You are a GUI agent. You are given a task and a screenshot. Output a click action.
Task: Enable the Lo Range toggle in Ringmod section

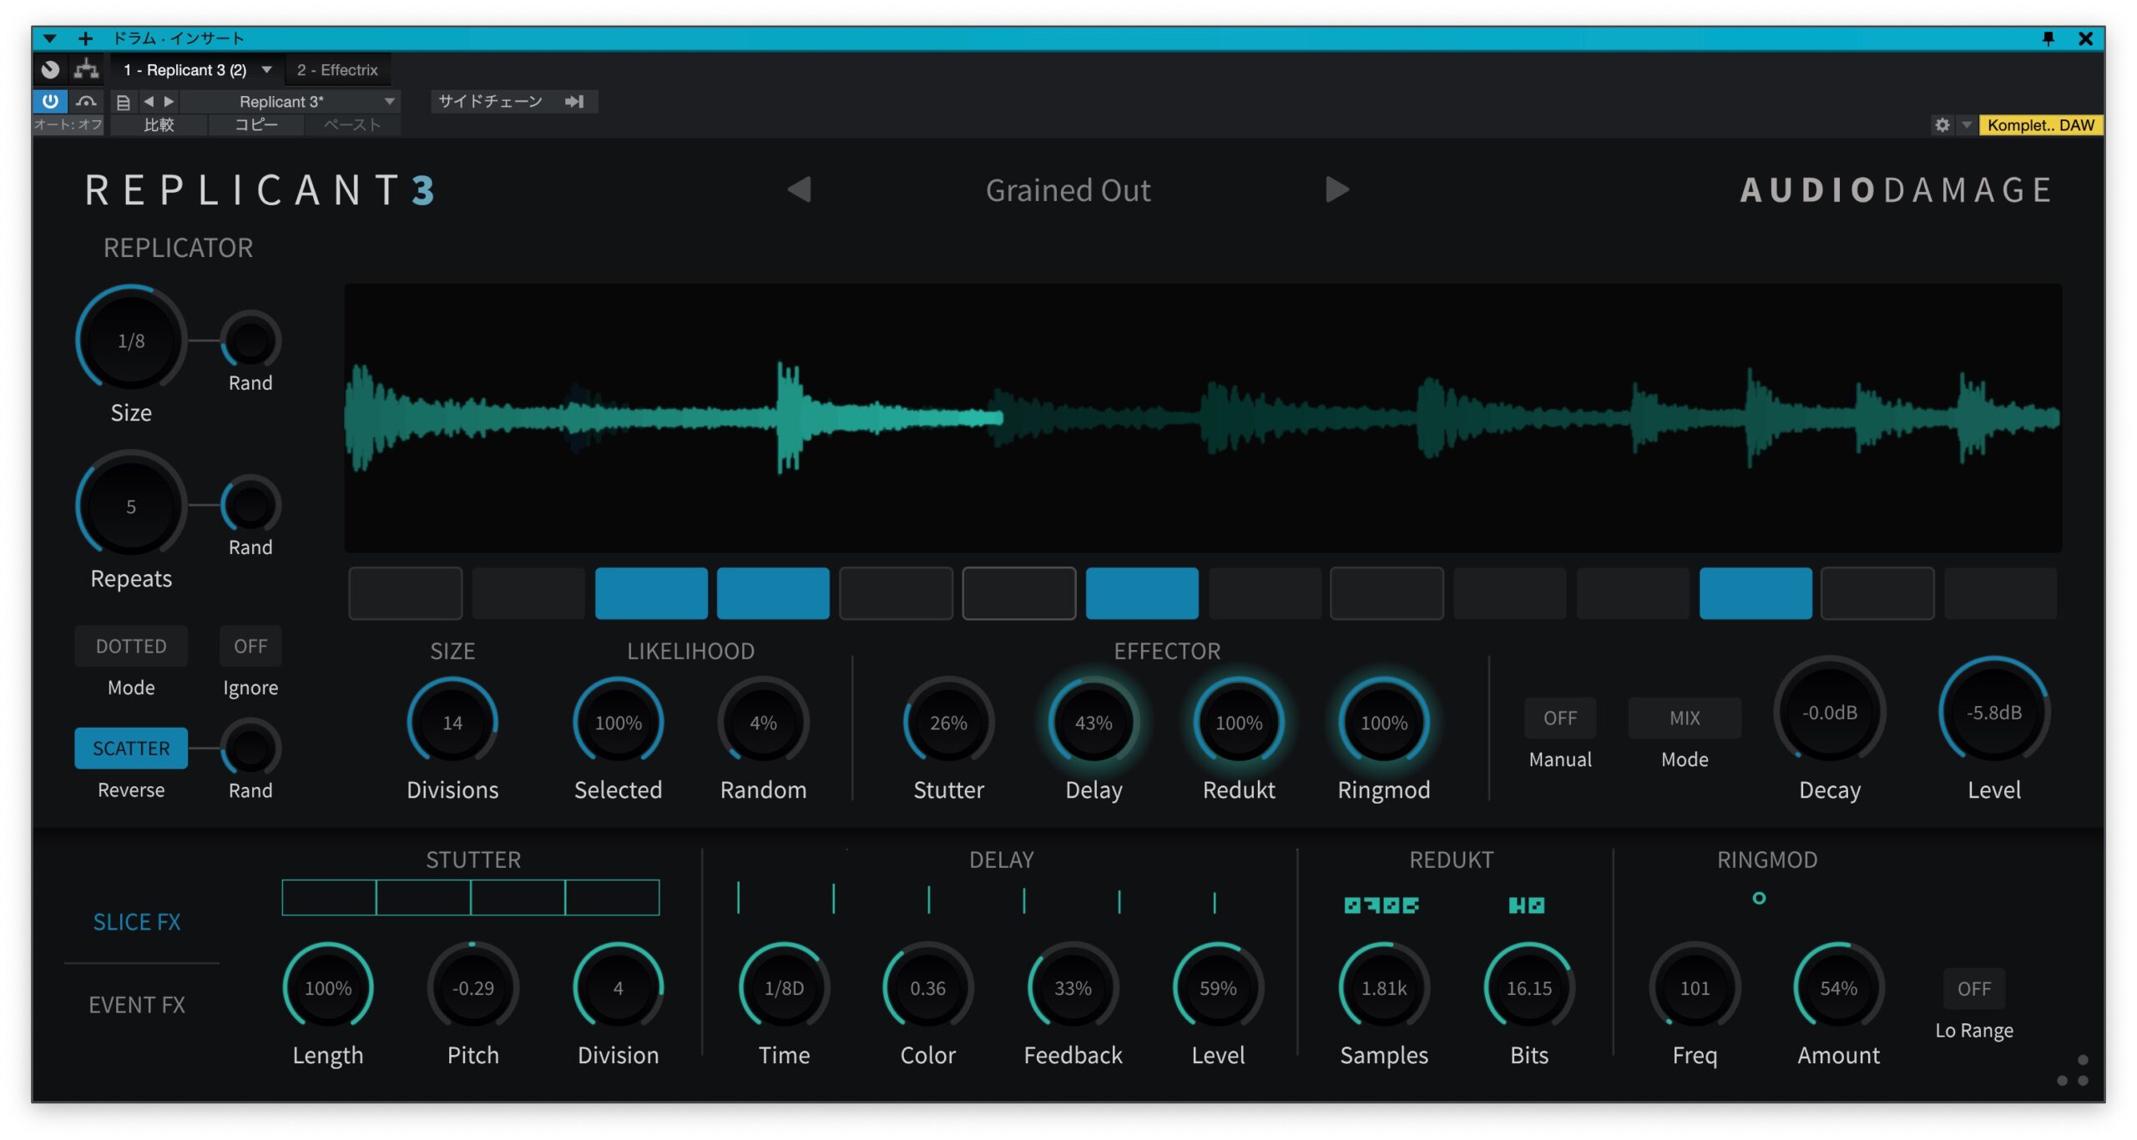[x=1975, y=988]
